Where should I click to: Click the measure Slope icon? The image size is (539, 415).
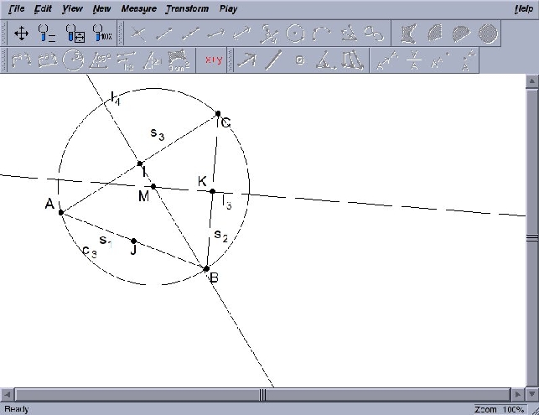[153, 61]
